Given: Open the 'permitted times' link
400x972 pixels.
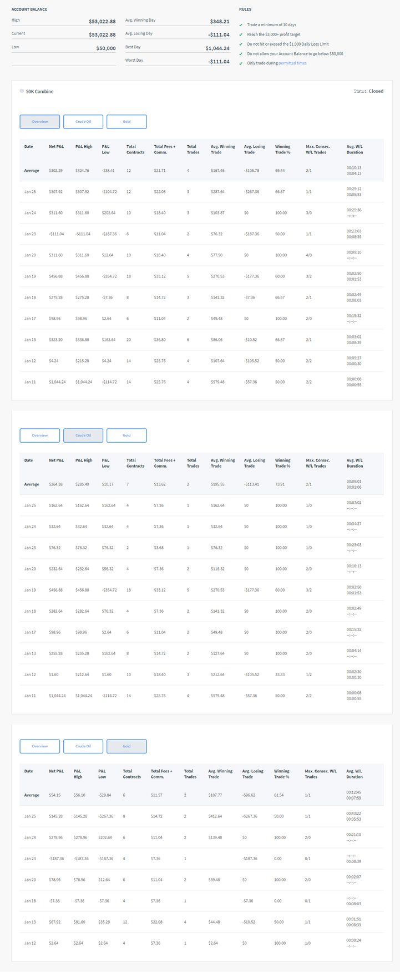Looking at the screenshot, I should tap(292, 63).
